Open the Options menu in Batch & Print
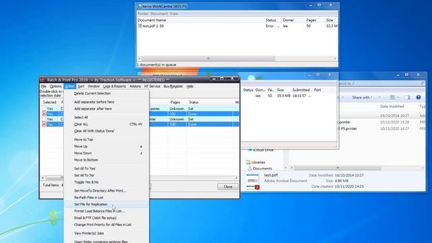432x243 pixels. pos(55,86)
